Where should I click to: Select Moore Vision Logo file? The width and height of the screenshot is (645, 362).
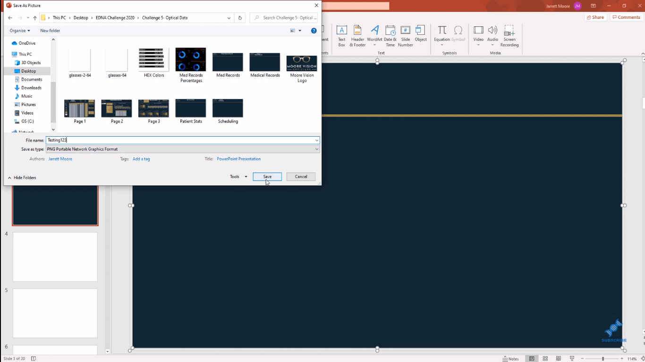coord(302,66)
